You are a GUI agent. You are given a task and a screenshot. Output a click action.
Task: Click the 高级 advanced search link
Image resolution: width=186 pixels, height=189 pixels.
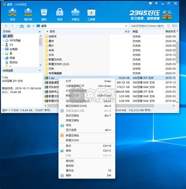[175, 26]
